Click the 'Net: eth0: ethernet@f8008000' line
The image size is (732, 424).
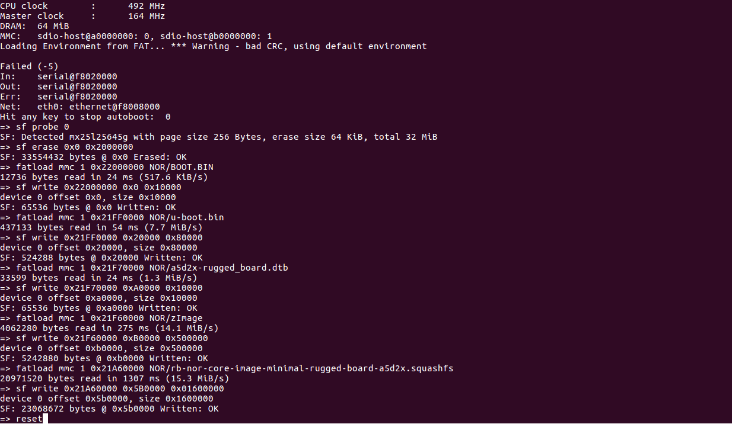pos(80,107)
